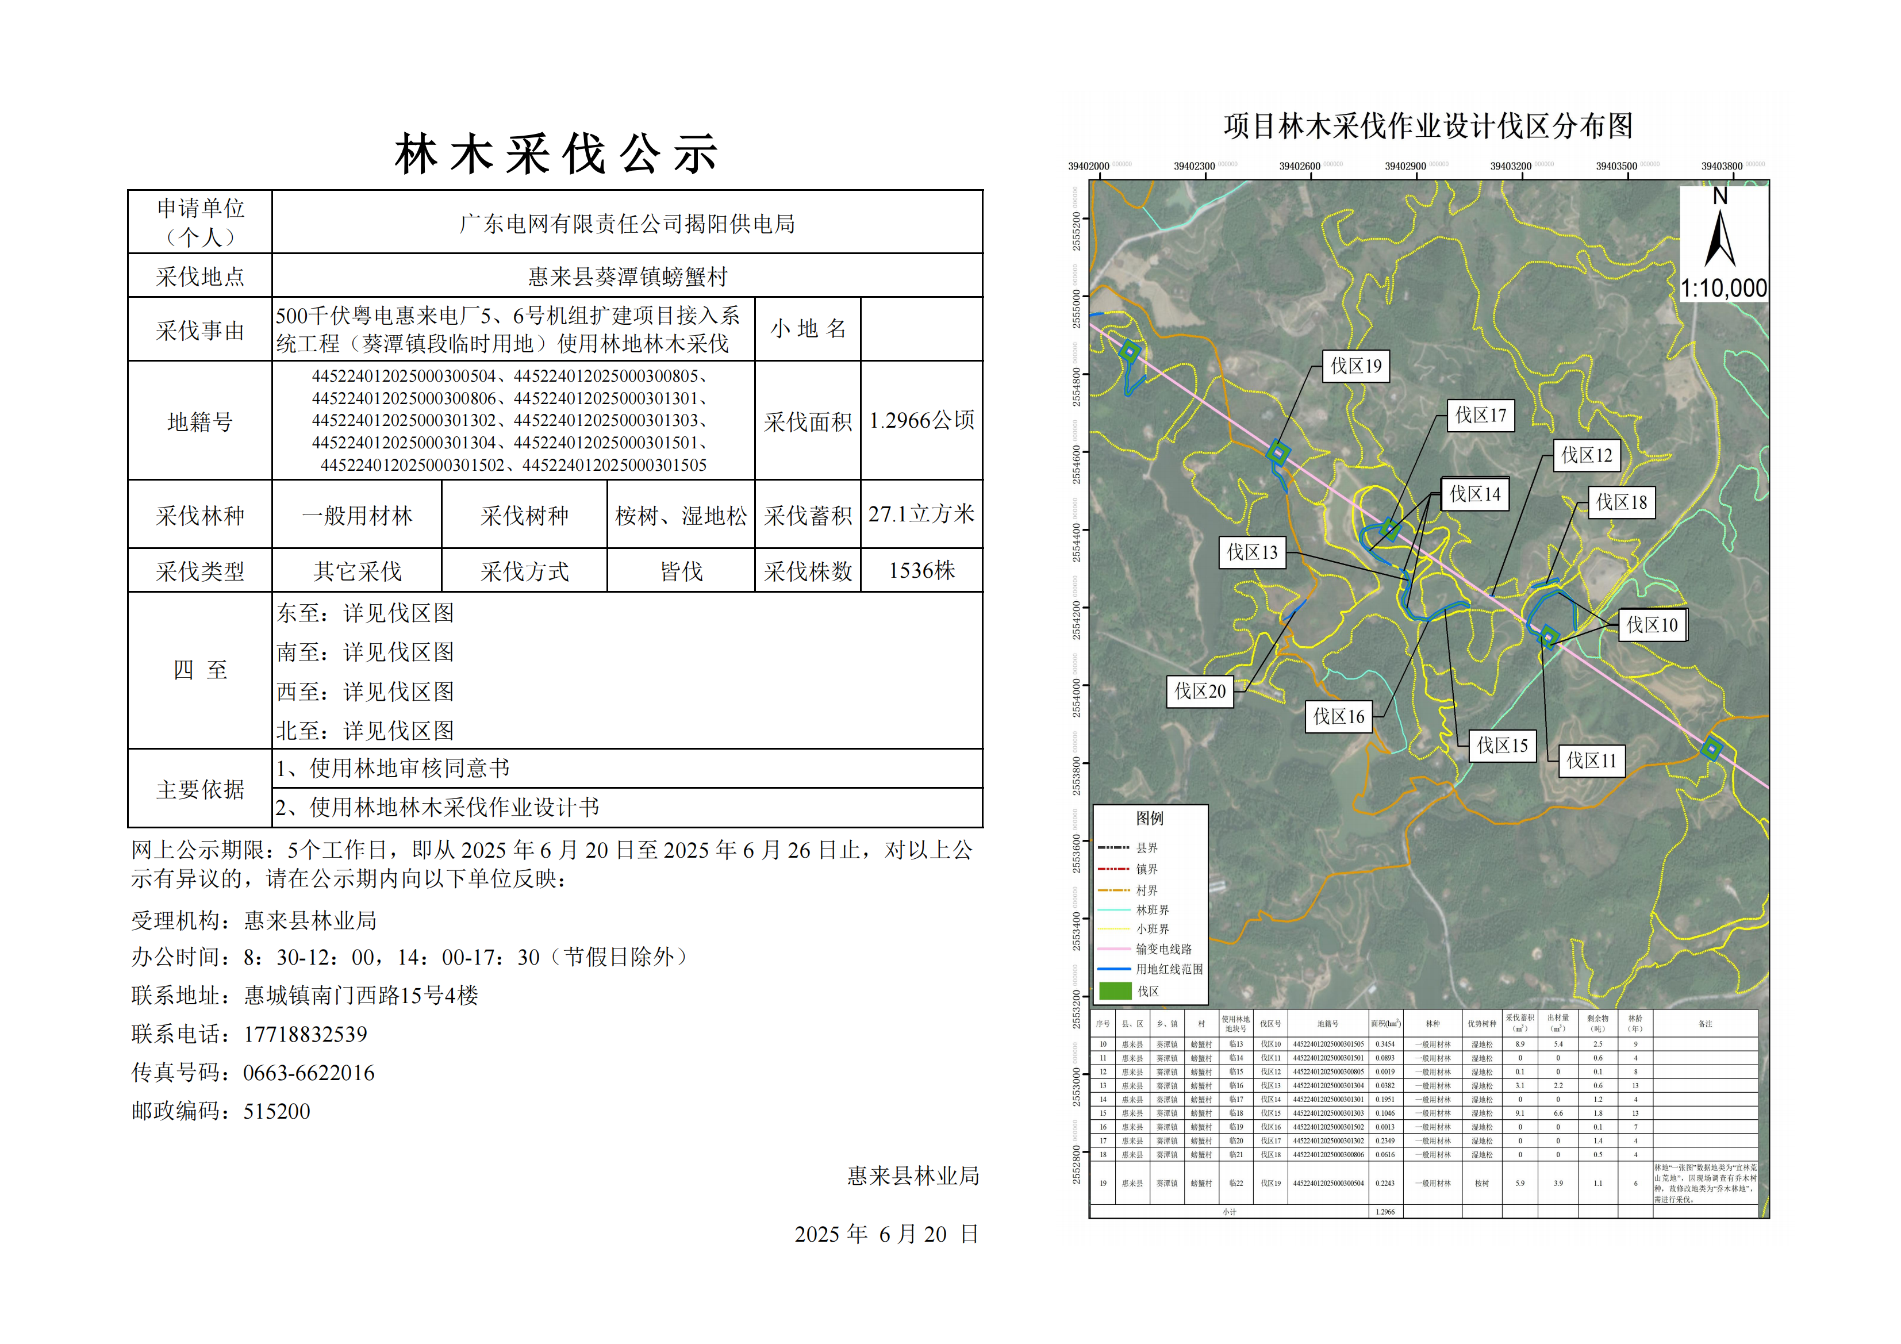The height and width of the screenshot is (1344, 1901).
Task: Select the 伐区15 map label
Action: [x=1502, y=746]
